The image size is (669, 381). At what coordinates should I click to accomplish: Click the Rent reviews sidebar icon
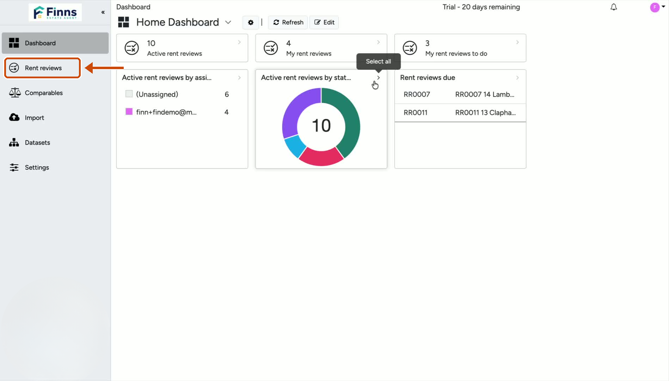(x=14, y=68)
